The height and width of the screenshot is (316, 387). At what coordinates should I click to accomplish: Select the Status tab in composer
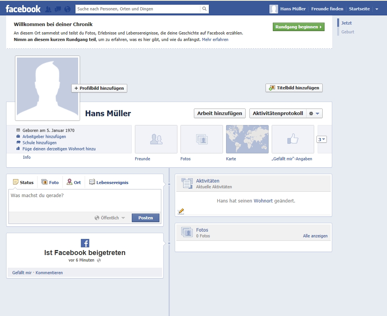coord(23,182)
